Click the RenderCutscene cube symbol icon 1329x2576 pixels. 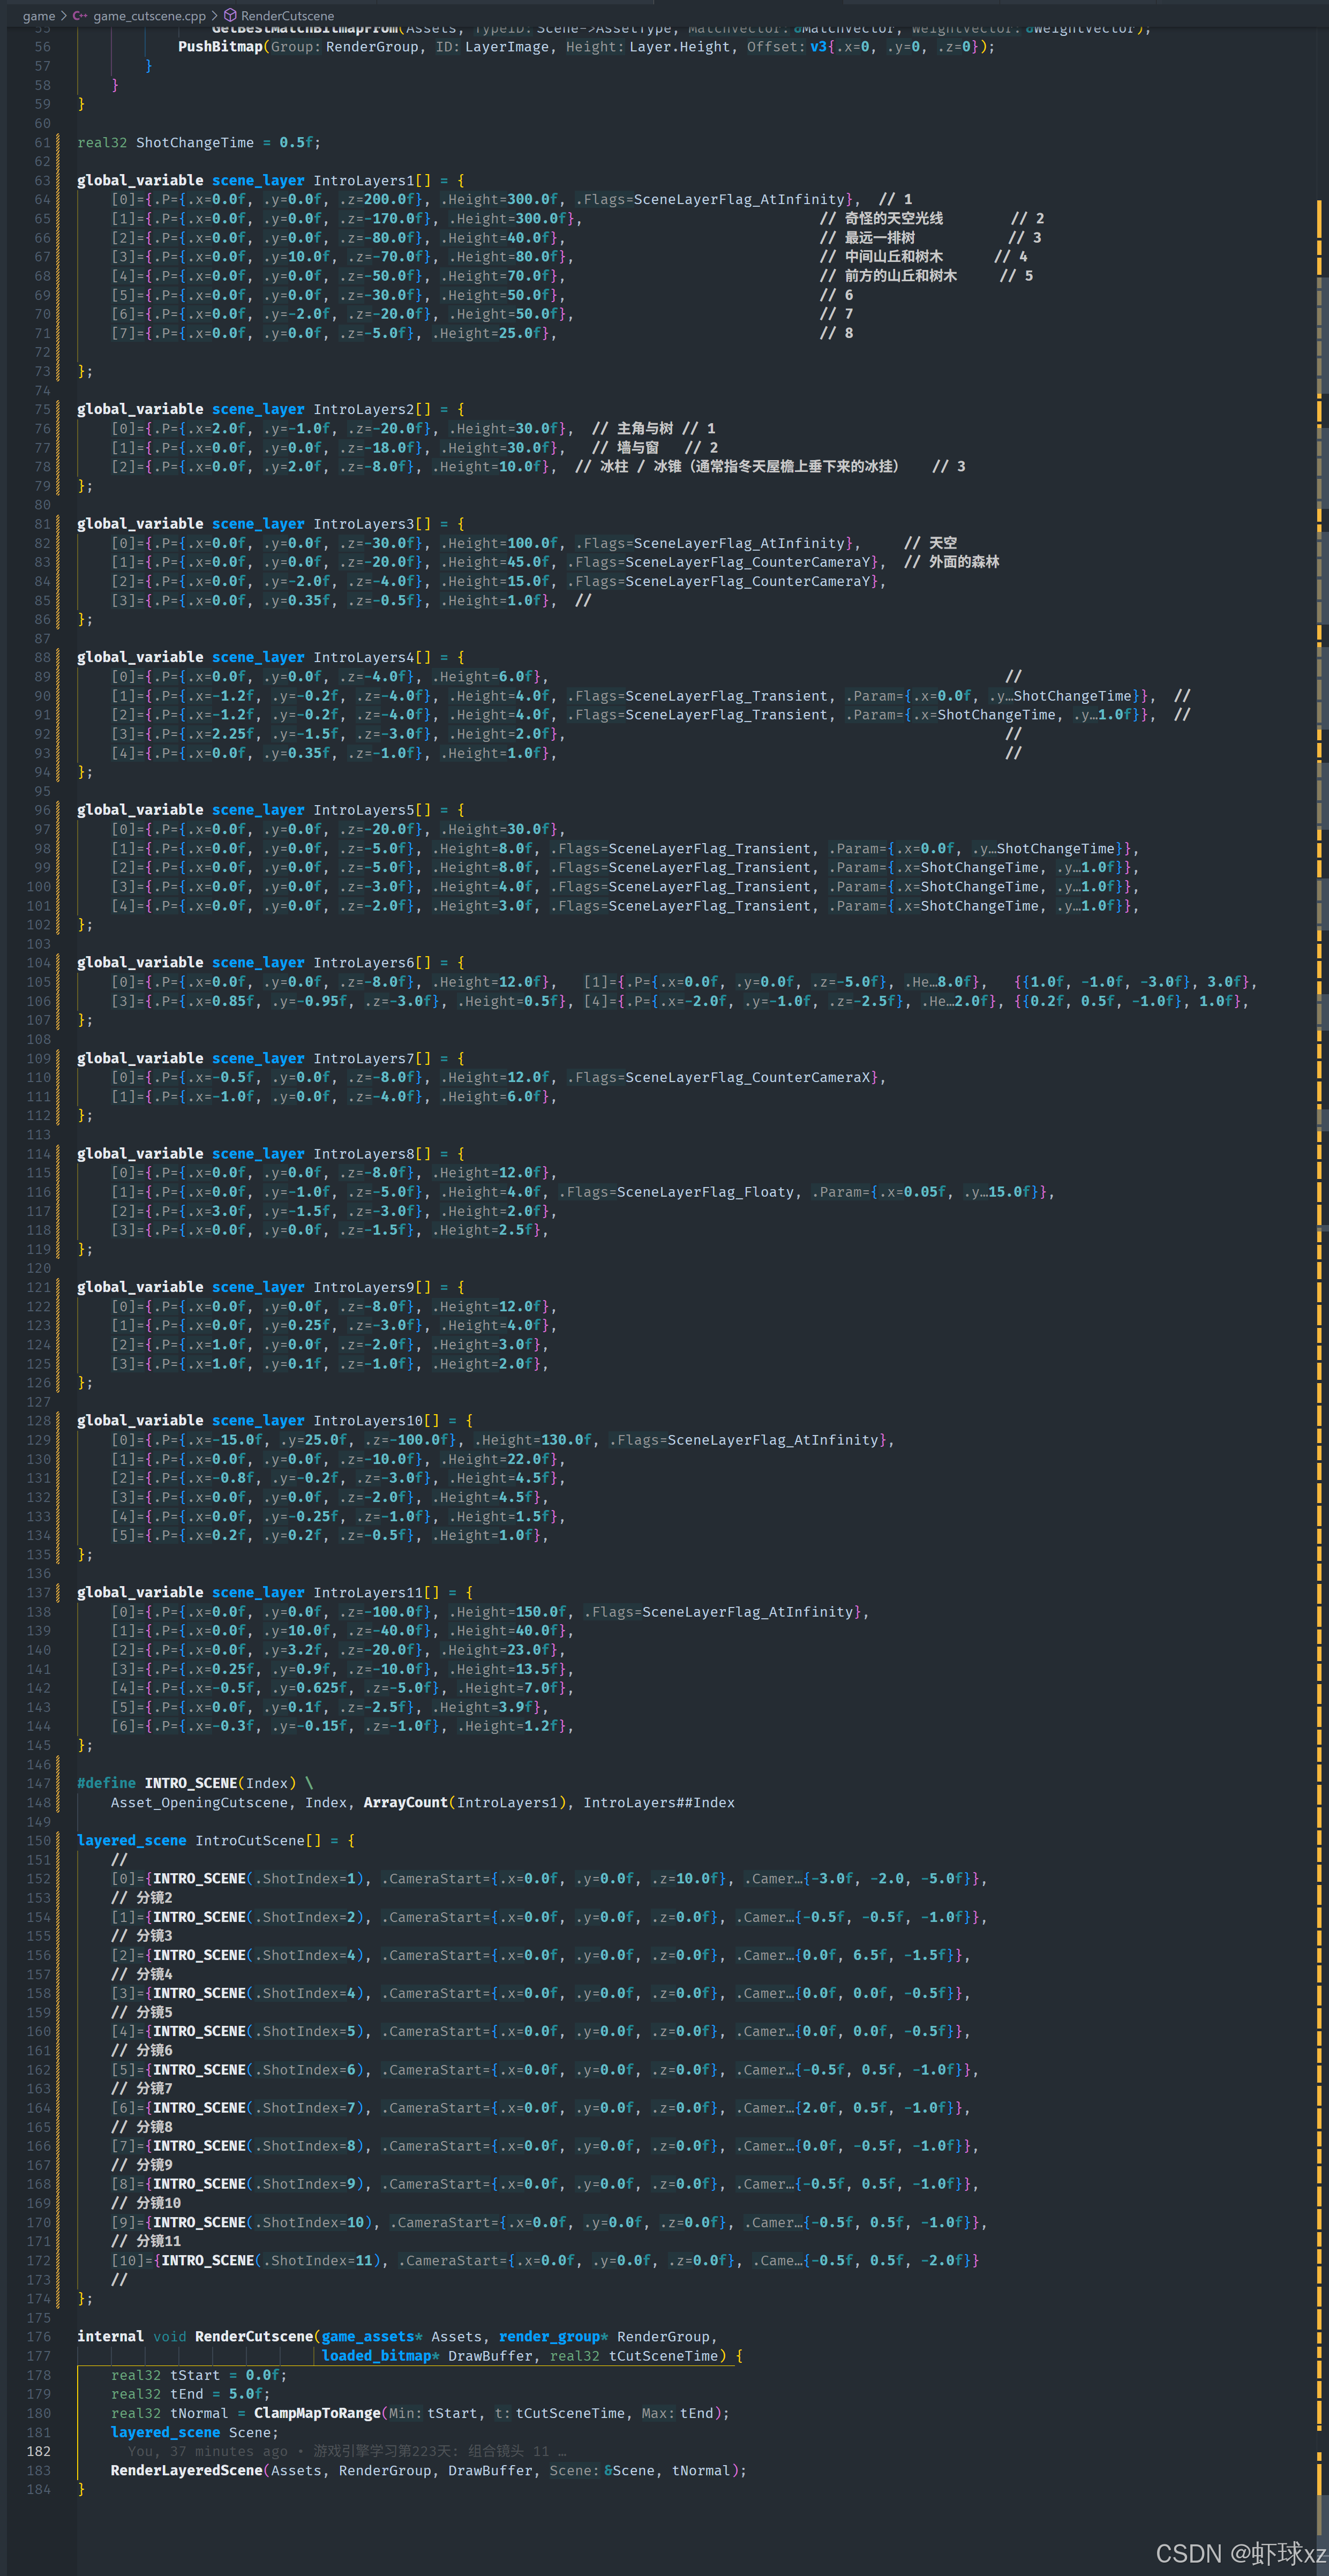click(230, 16)
